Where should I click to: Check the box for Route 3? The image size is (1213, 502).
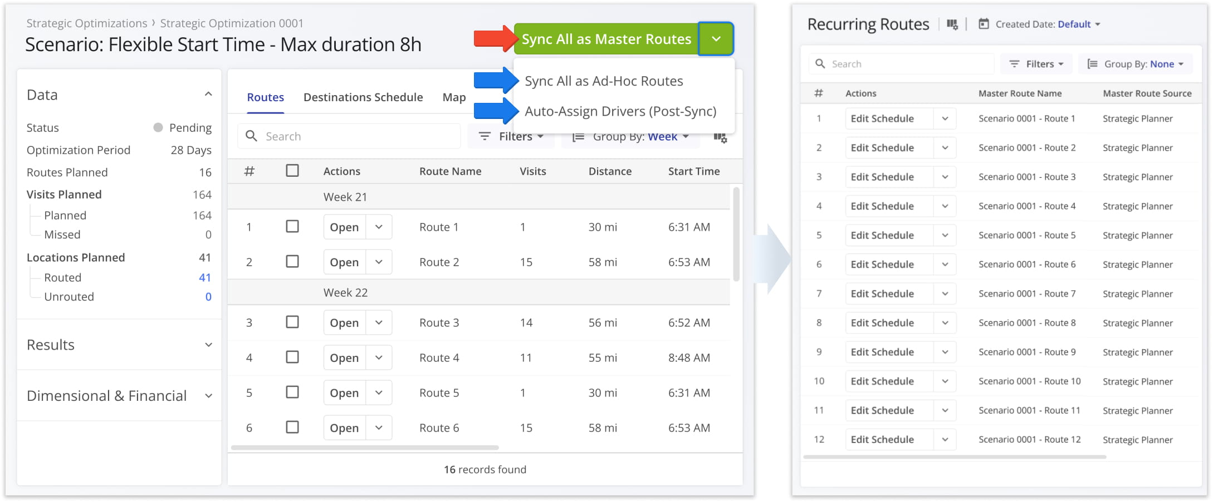292,322
